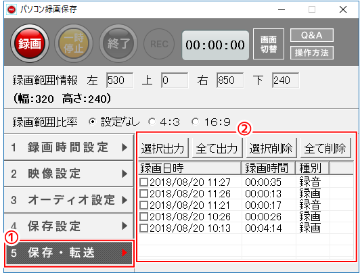Image resolution: width=360 pixels, height=273 pixels.
Task: Open the 4 保存設定 menu item
Action: [x=69, y=226]
